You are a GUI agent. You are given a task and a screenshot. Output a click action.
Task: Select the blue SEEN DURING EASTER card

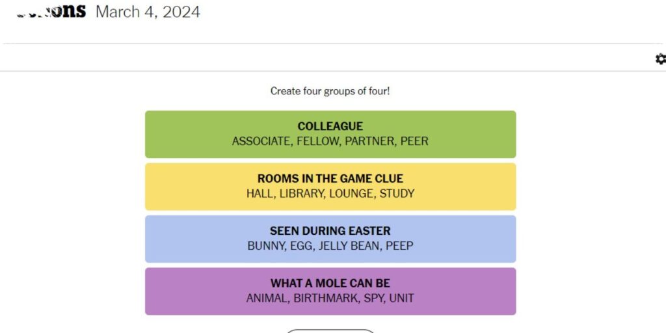[330, 239]
